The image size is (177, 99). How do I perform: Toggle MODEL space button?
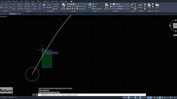(x=125, y=97)
